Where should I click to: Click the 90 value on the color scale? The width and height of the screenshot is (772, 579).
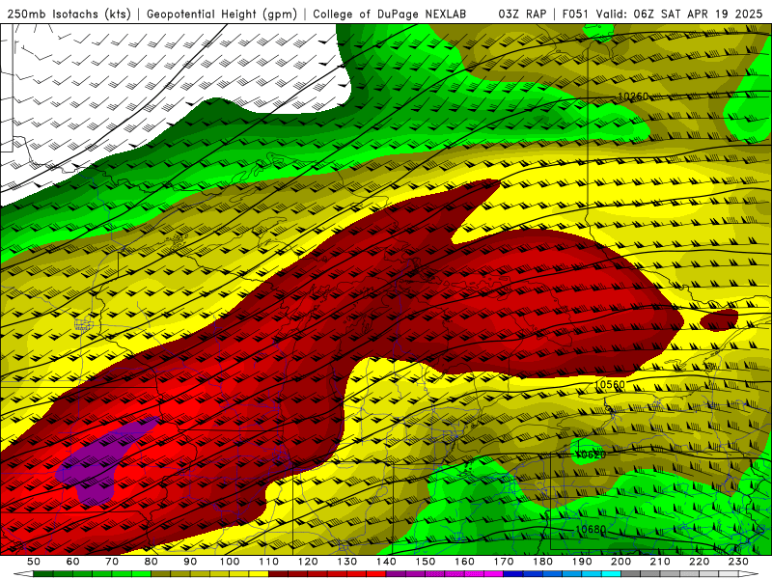point(190,562)
